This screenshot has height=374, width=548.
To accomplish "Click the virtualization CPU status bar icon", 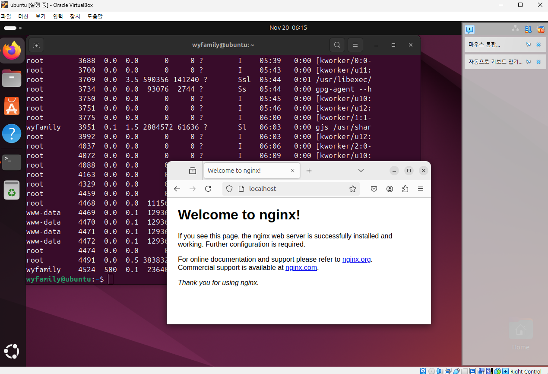I will pyautogui.click(x=489, y=371).
